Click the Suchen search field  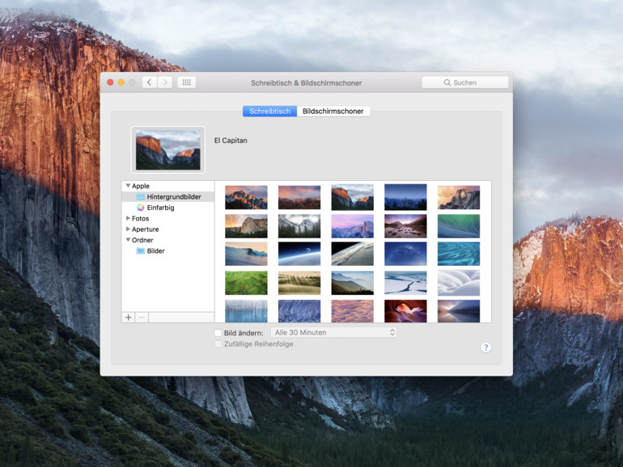tap(465, 82)
